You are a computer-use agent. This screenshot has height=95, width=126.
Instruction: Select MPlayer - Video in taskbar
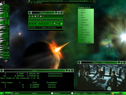point(81,93)
